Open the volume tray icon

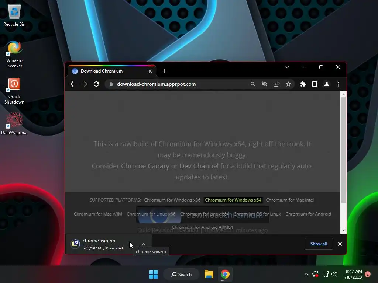[x=334, y=274]
